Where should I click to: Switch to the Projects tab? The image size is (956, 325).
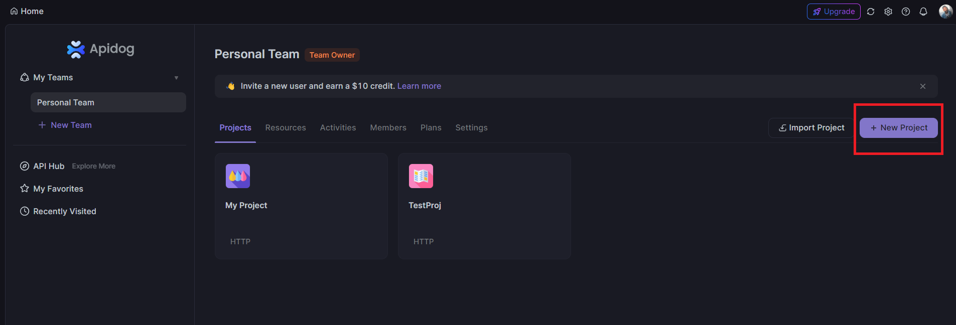(x=235, y=127)
